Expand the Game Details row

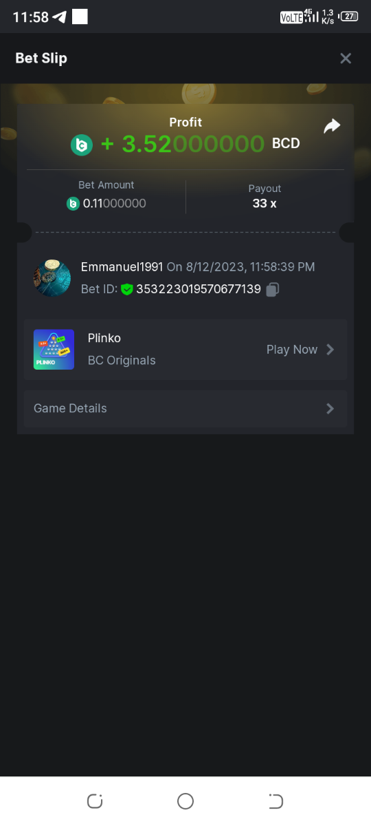tap(185, 409)
